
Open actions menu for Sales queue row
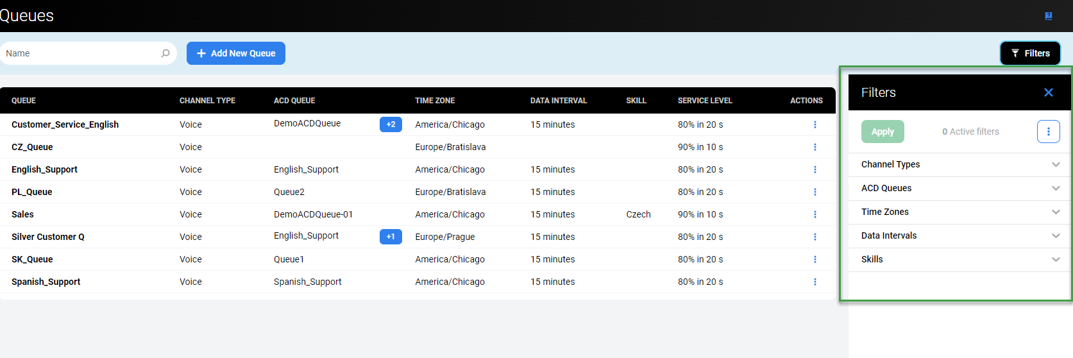[815, 214]
